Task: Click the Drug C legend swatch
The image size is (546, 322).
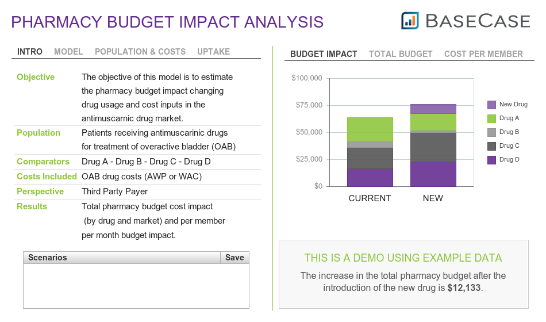Action: coord(491,146)
